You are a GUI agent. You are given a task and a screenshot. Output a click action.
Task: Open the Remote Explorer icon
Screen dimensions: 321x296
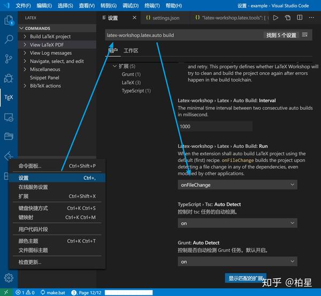[x=9, y=117]
